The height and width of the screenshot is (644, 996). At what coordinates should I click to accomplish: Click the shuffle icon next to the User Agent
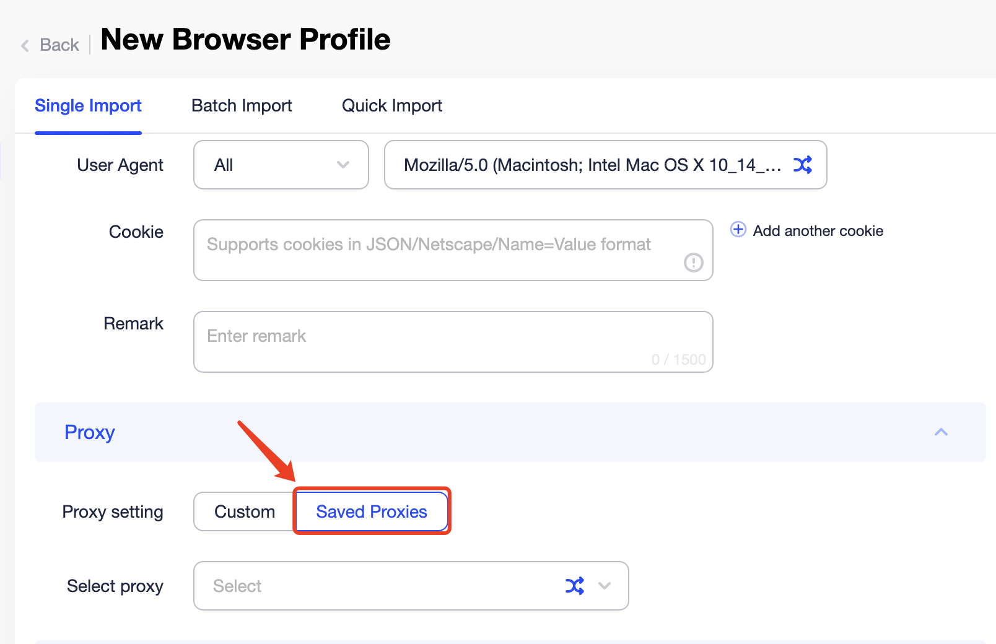coord(803,165)
